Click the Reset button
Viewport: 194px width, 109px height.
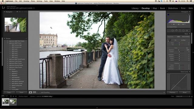coord(185,92)
